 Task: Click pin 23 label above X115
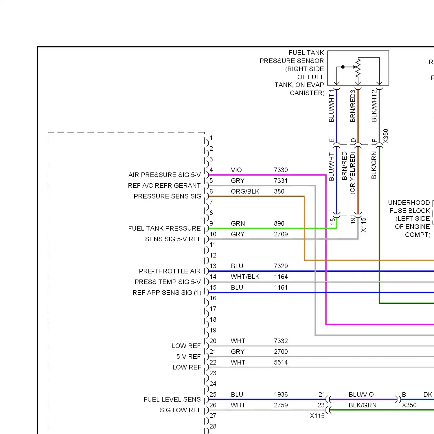pos(321,405)
